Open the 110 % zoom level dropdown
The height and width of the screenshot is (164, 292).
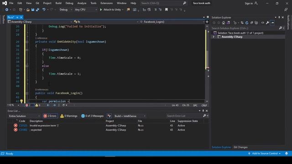(13, 105)
